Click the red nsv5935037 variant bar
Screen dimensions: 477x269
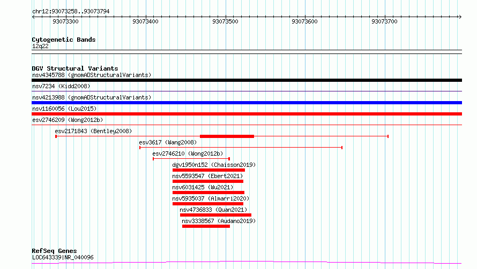(x=208, y=204)
